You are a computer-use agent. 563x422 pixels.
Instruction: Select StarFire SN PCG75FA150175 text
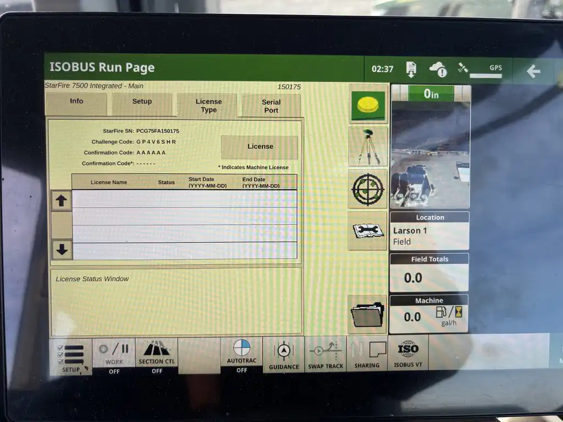(x=141, y=131)
